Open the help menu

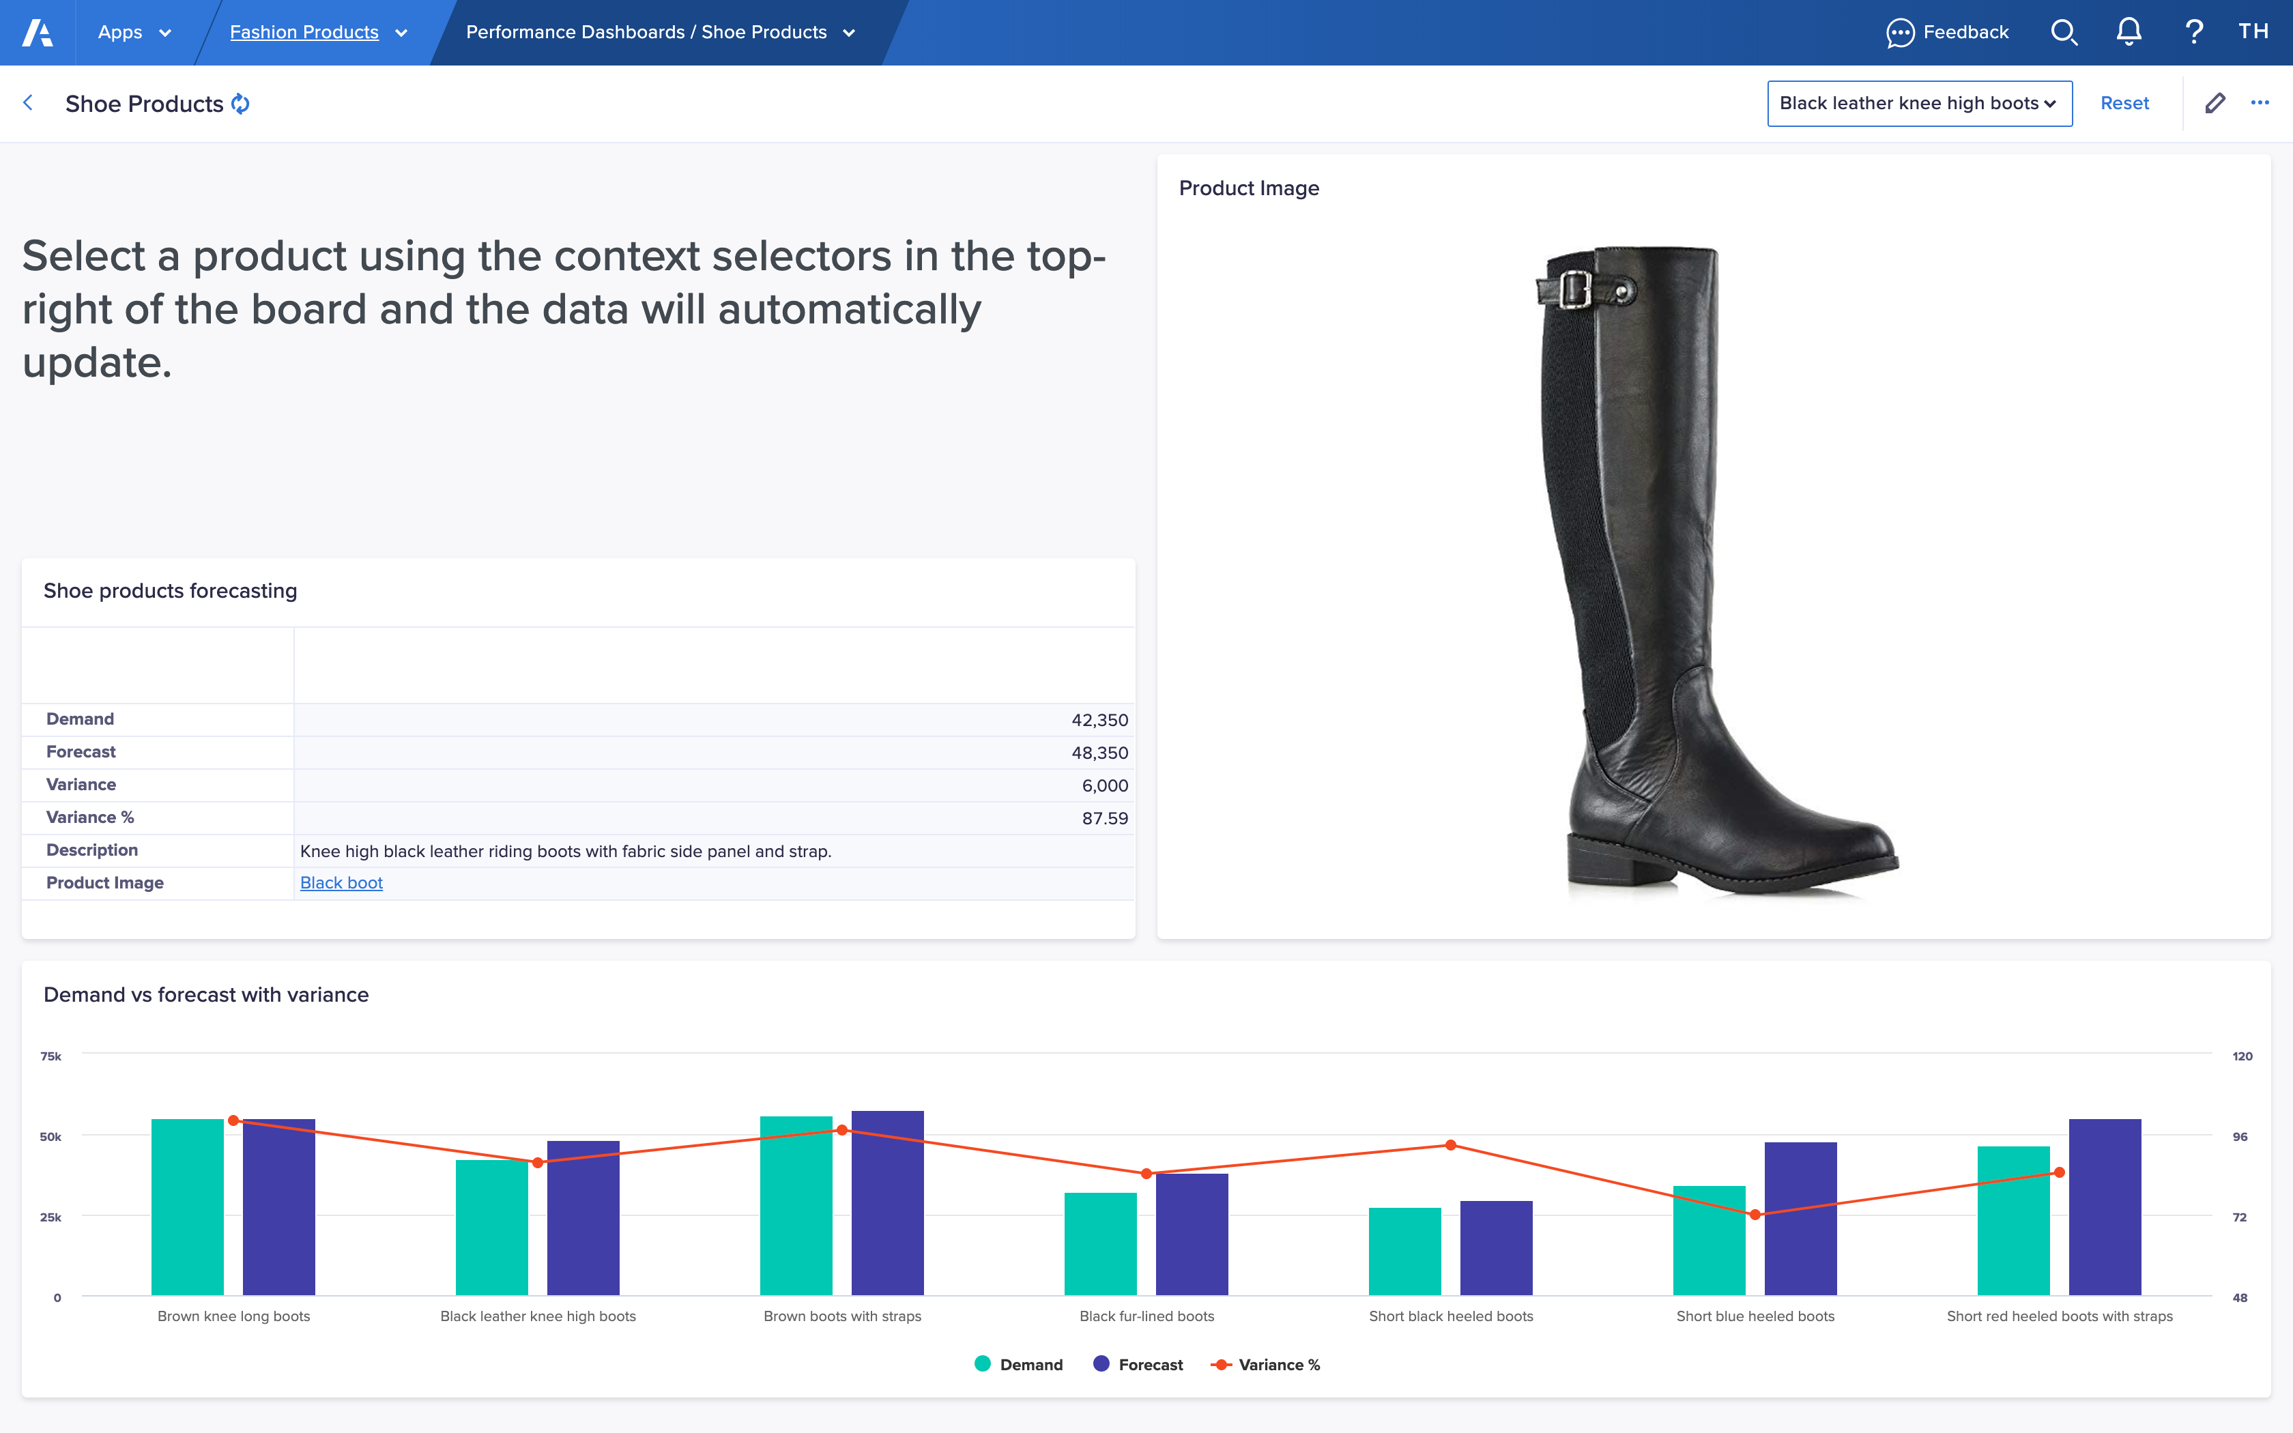[x=2195, y=31]
